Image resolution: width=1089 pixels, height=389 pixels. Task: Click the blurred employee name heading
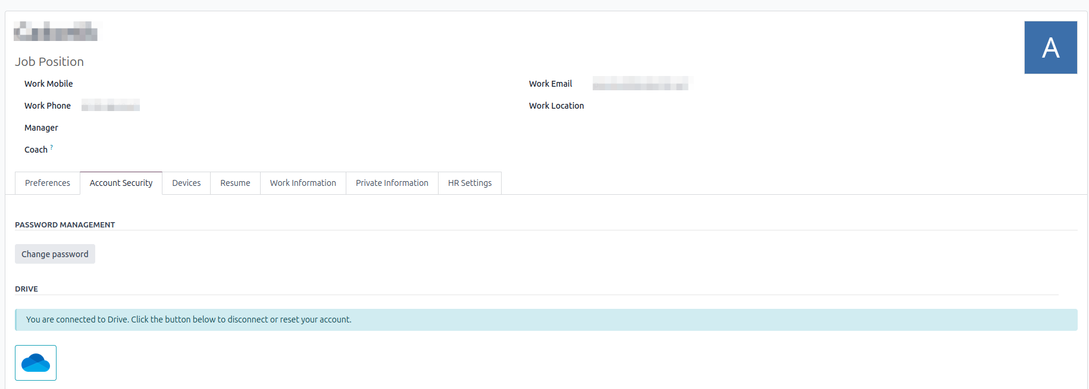tap(56, 31)
